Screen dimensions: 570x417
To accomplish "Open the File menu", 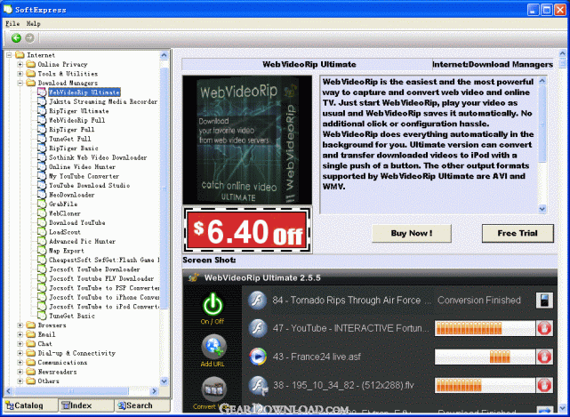I will [12, 24].
